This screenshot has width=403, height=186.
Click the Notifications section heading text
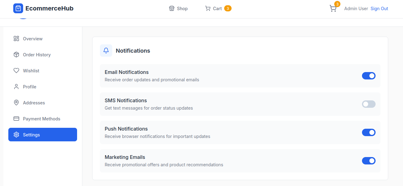pos(133,51)
